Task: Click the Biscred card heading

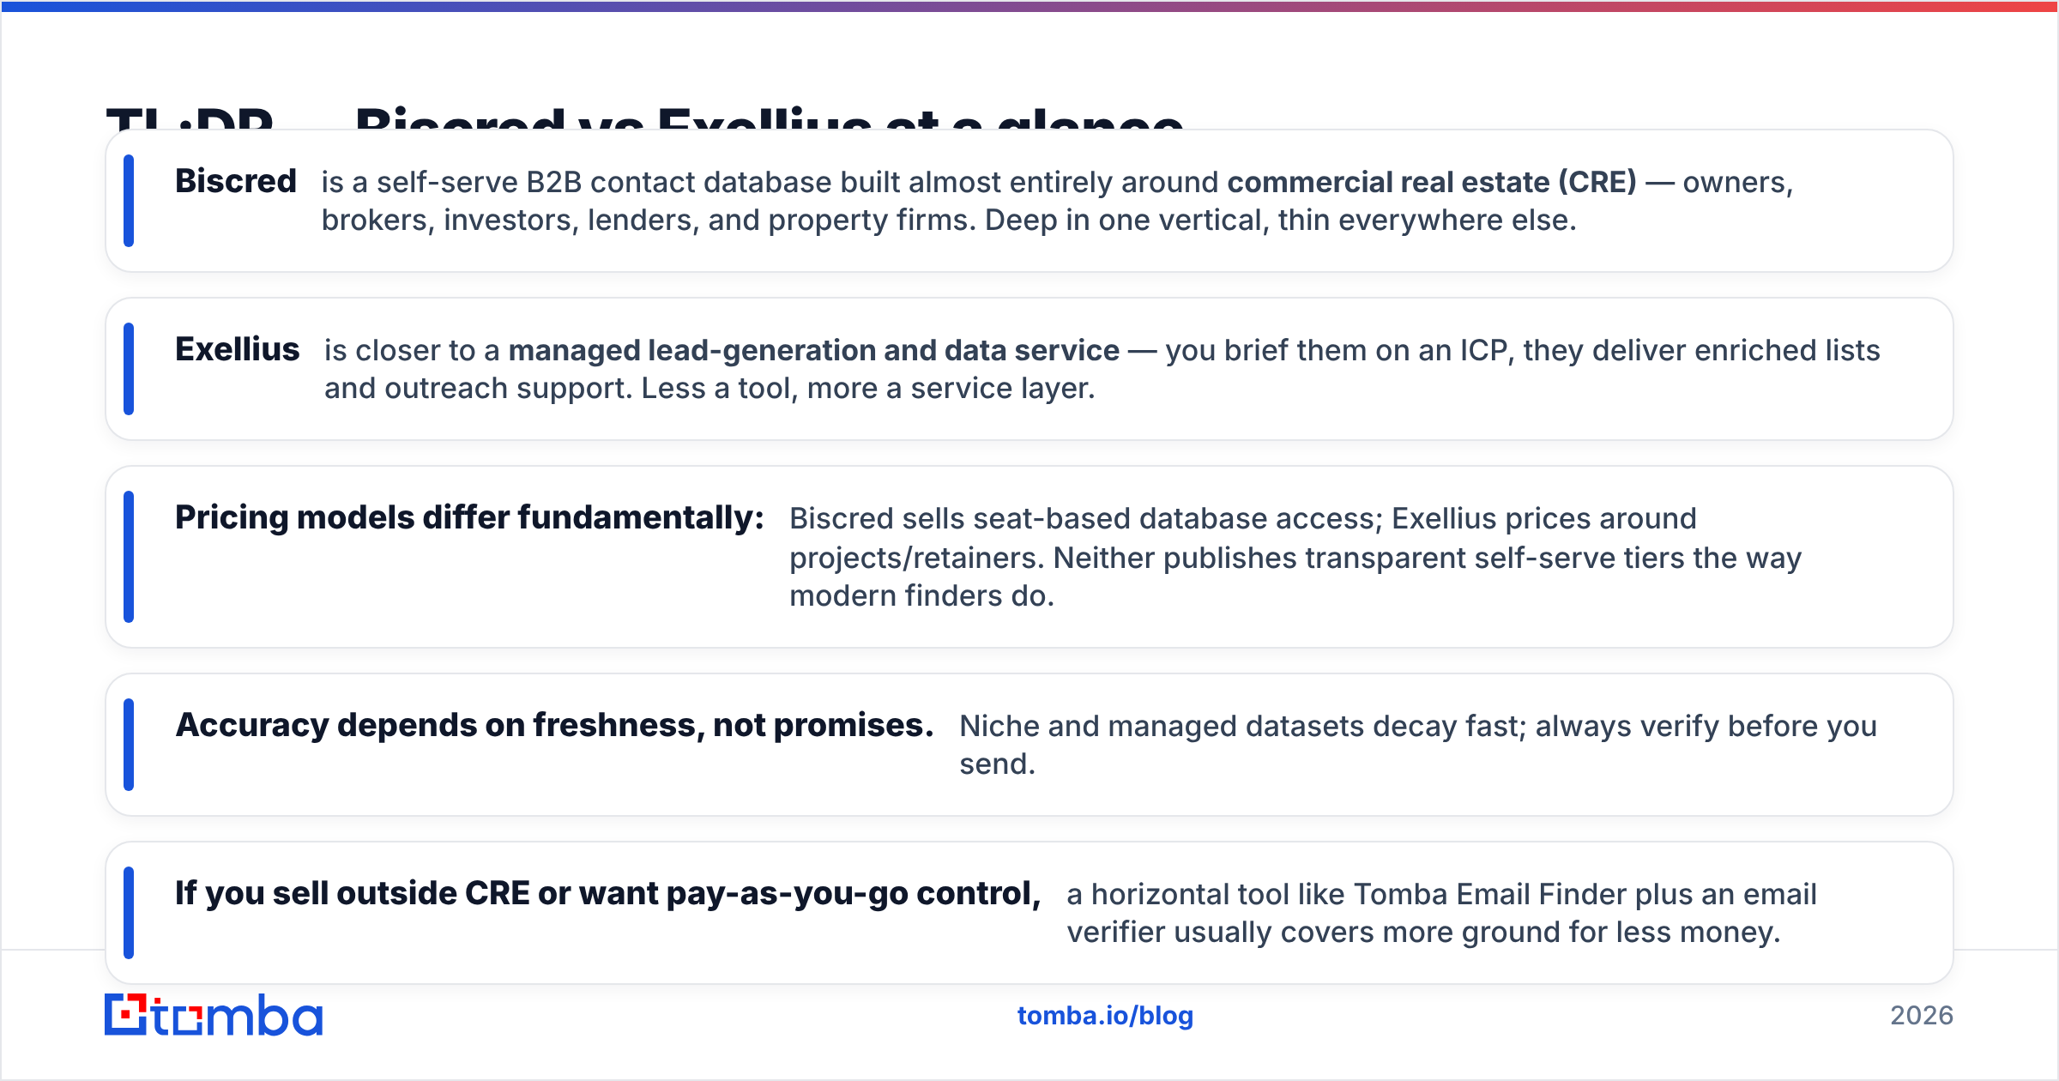Action: [x=236, y=181]
